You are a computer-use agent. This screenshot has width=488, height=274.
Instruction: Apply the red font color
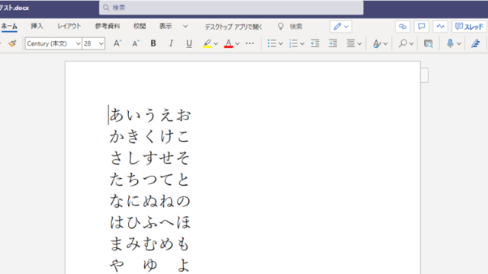229,43
